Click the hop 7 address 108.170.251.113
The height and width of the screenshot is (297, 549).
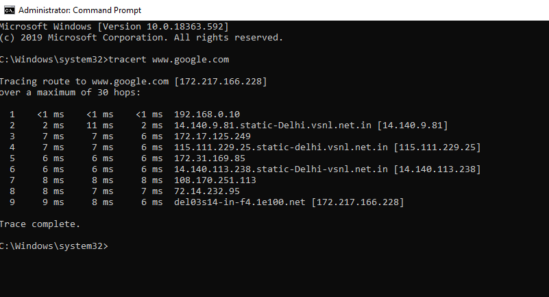215,180
